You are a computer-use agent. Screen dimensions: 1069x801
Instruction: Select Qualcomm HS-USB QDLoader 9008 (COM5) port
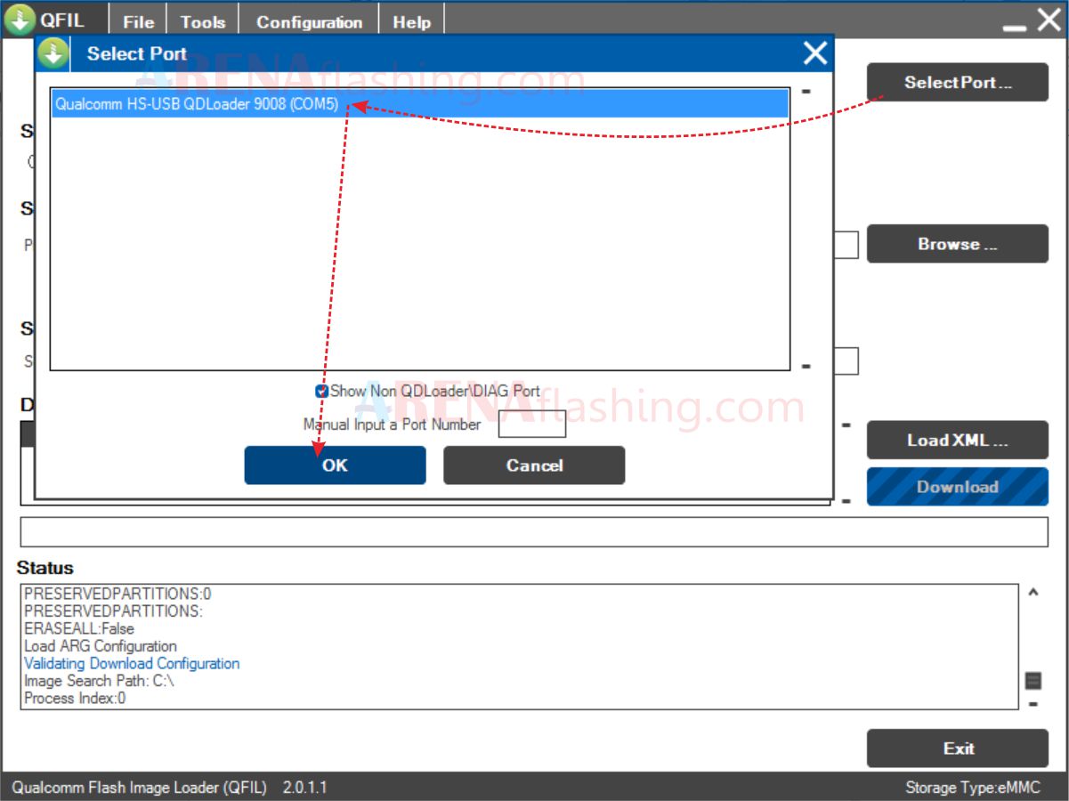419,104
